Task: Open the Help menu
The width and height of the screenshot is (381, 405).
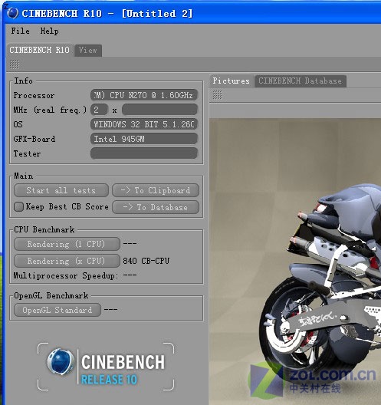Action: point(49,31)
